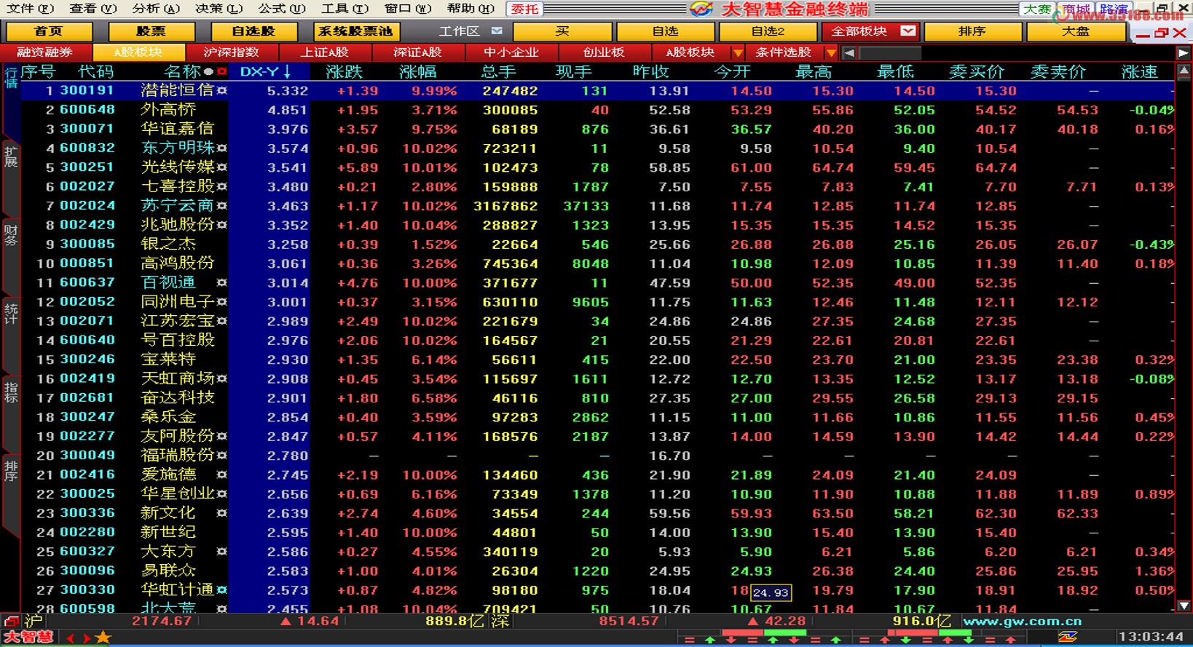Click the marker icon next to 潜能恒信
The width and height of the screenshot is (1193, 647).
[221, 91]
